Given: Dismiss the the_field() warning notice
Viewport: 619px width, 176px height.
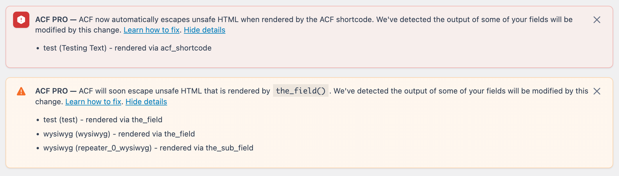Looking at the screenshot, I should point(598,91).
